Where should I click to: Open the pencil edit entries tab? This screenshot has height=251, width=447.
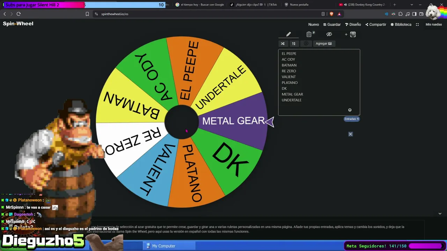288,34
